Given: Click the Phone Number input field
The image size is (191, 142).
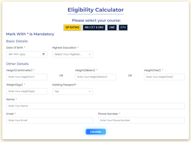Looking at the screenshot, I should pyautogui.click(x=141, y=120).
